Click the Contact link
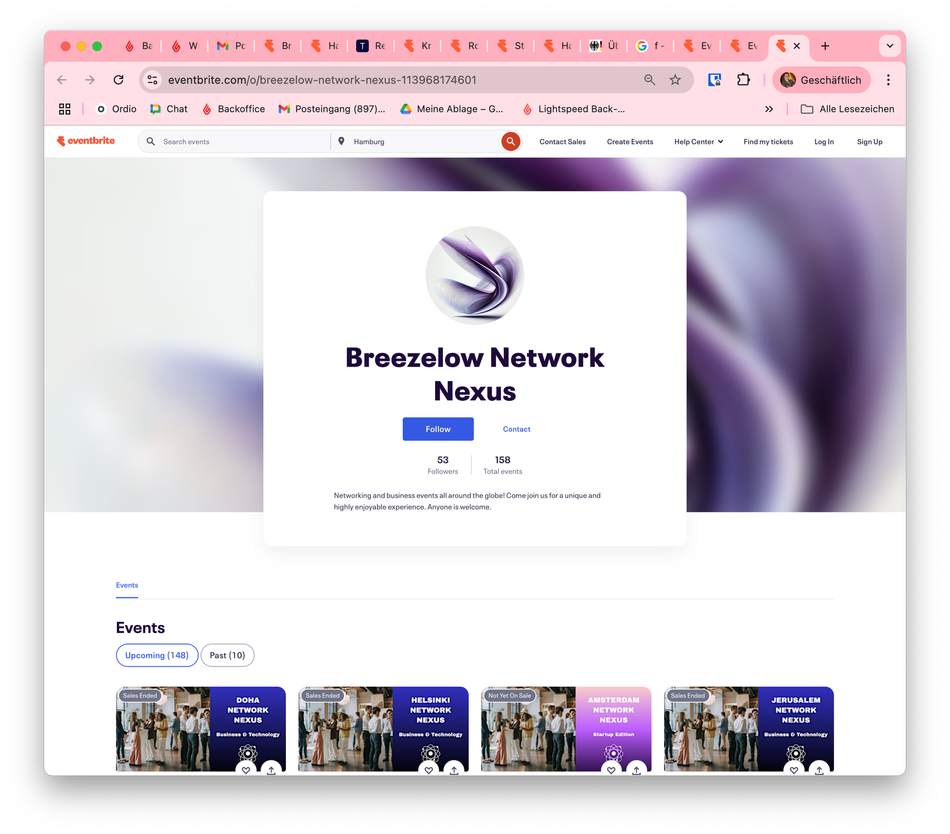 coord(516,429)
